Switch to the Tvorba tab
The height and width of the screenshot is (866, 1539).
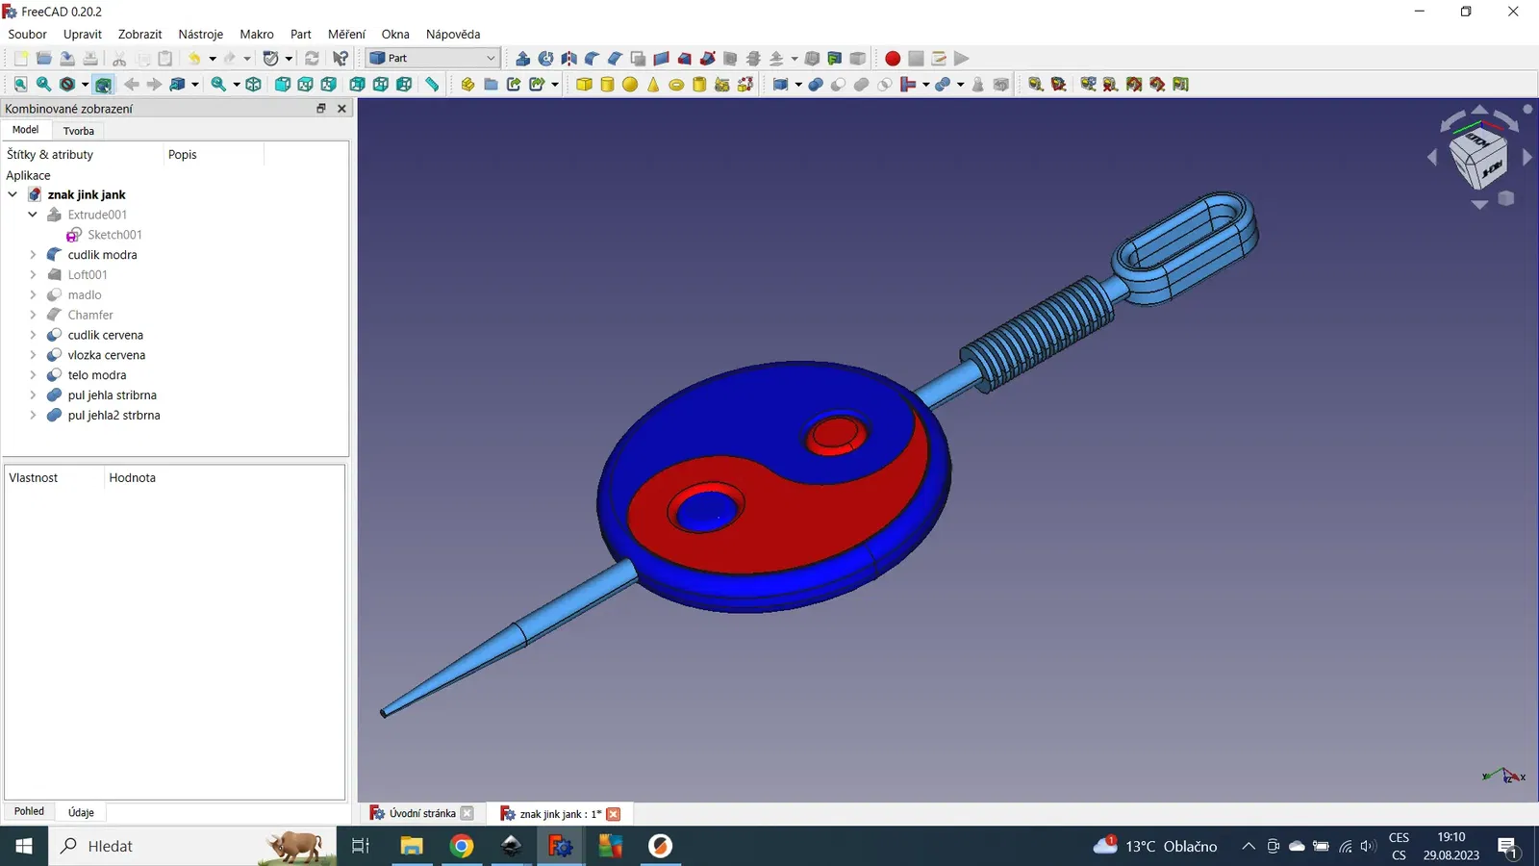pyautogui.click(x=79, y=131)
